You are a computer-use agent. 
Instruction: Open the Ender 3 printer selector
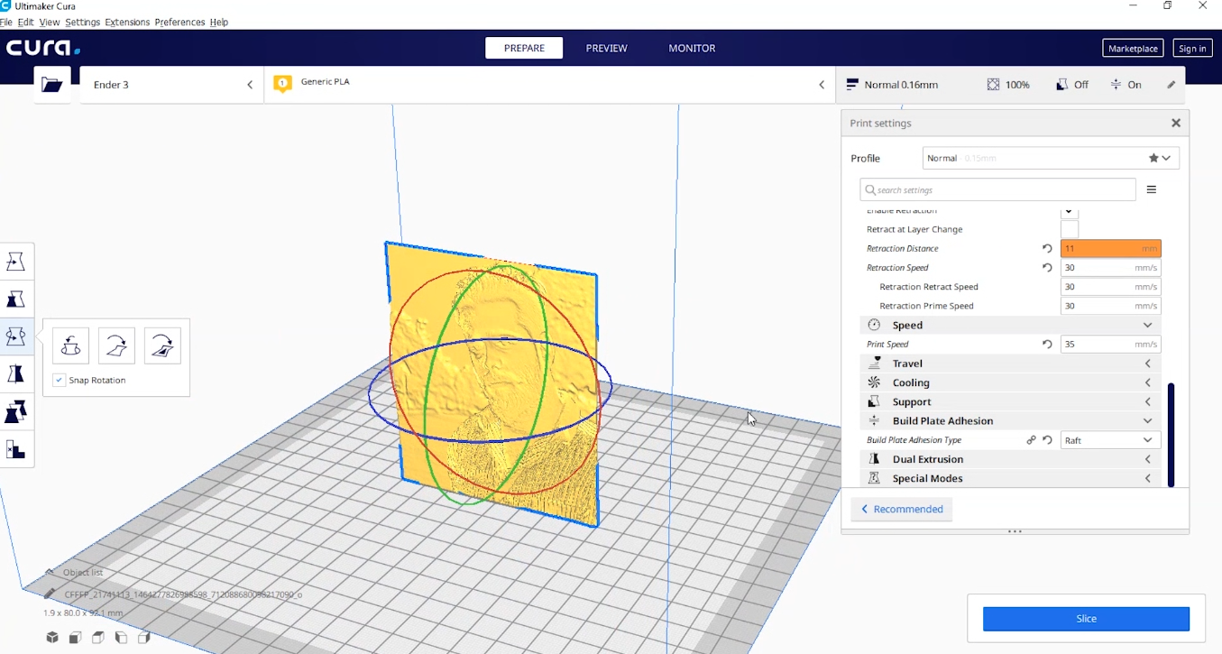click(171, 85)
